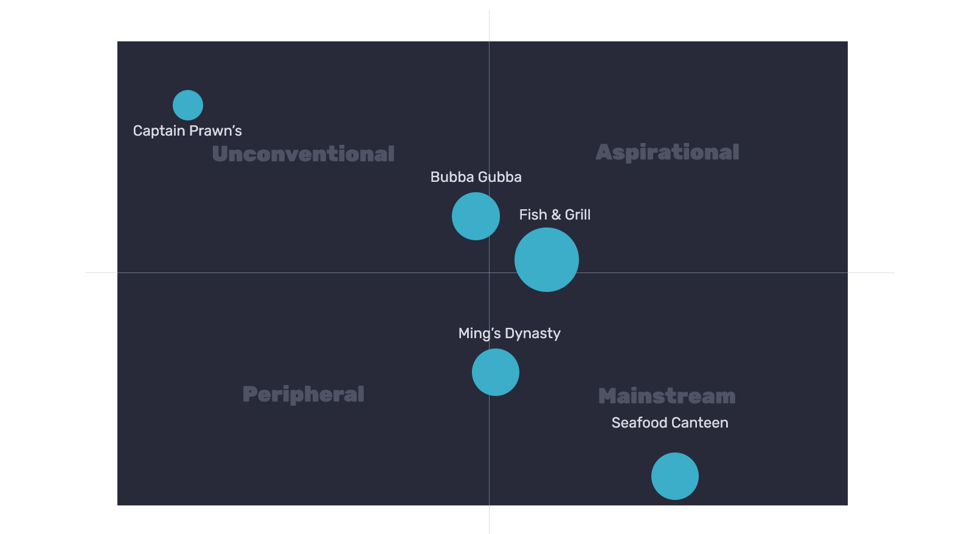The height and width of the screenshot is (534, 953).
Task: Click the Bubba Gubba circle marker
Action: click(476, 216)
